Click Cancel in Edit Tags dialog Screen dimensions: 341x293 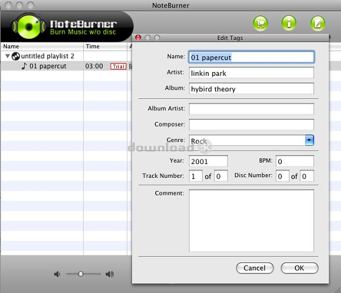[255, 268]
